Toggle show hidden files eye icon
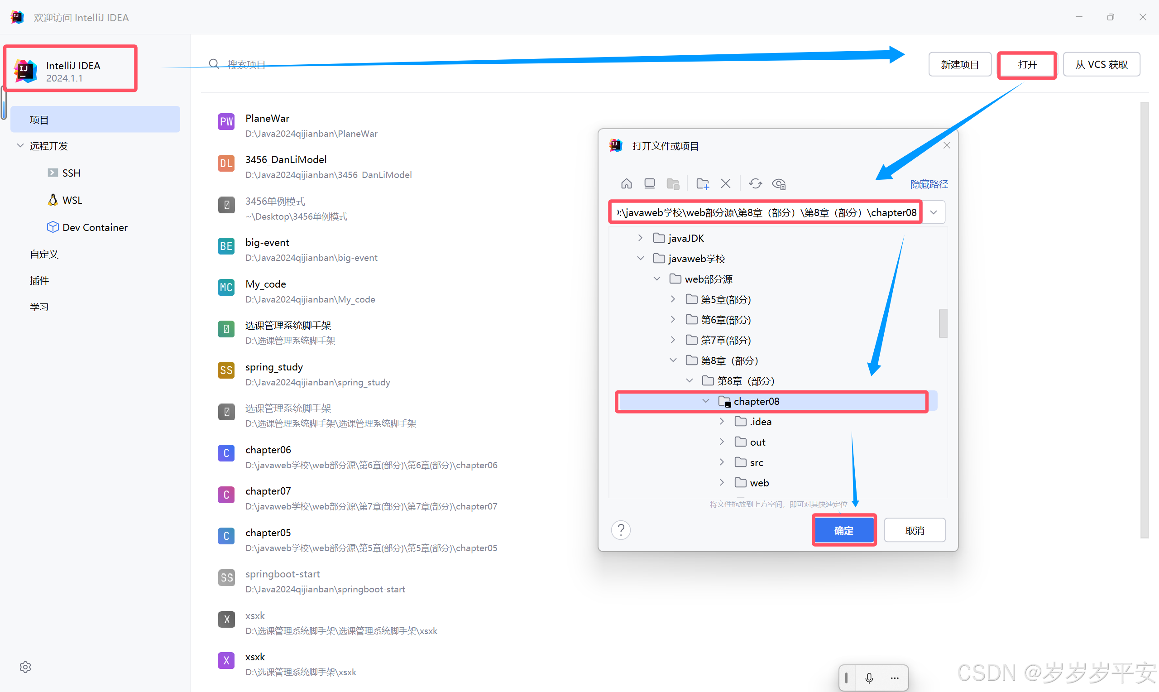This screenshot has height=692, width=1159. 779,184
